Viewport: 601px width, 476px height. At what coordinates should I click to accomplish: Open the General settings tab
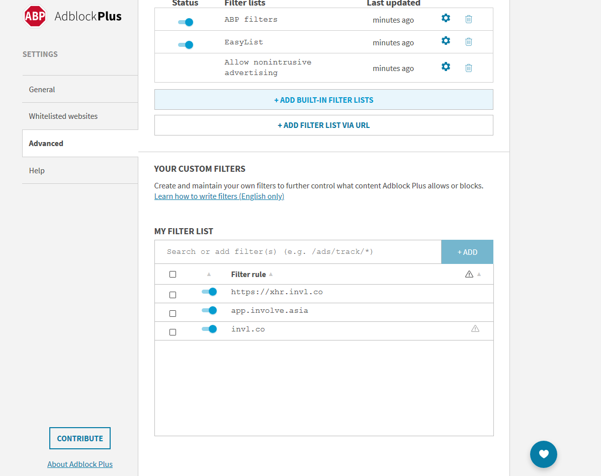click(x=80, y=89)
